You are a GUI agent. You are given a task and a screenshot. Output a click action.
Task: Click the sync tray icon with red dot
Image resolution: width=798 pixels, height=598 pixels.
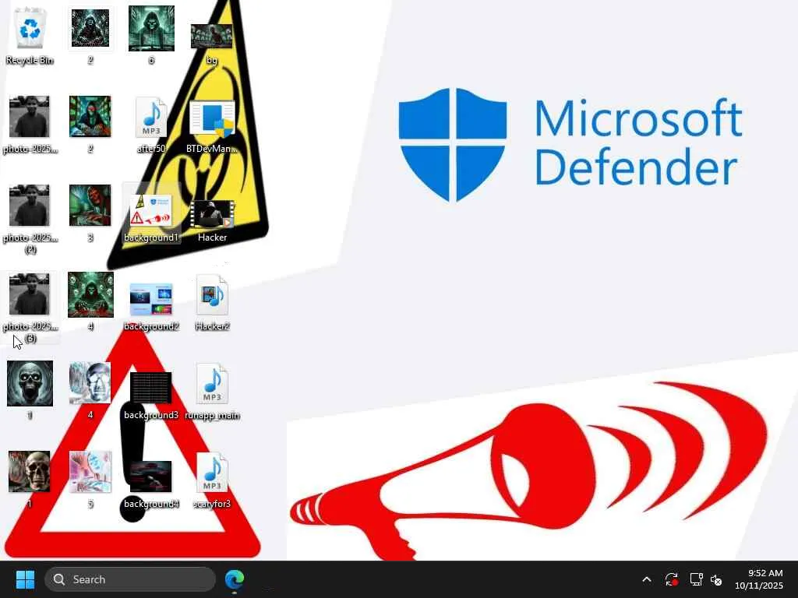coord(671,579)
